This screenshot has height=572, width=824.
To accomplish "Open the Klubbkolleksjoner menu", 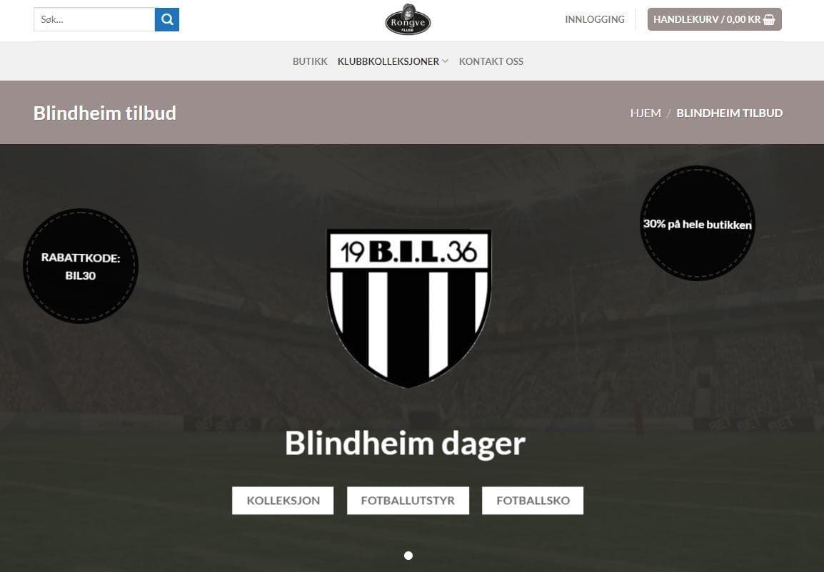I will click(x=388, y=61).
